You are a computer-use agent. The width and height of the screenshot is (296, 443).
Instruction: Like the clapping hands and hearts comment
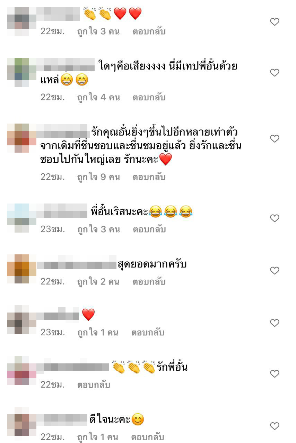pos(275,22)
